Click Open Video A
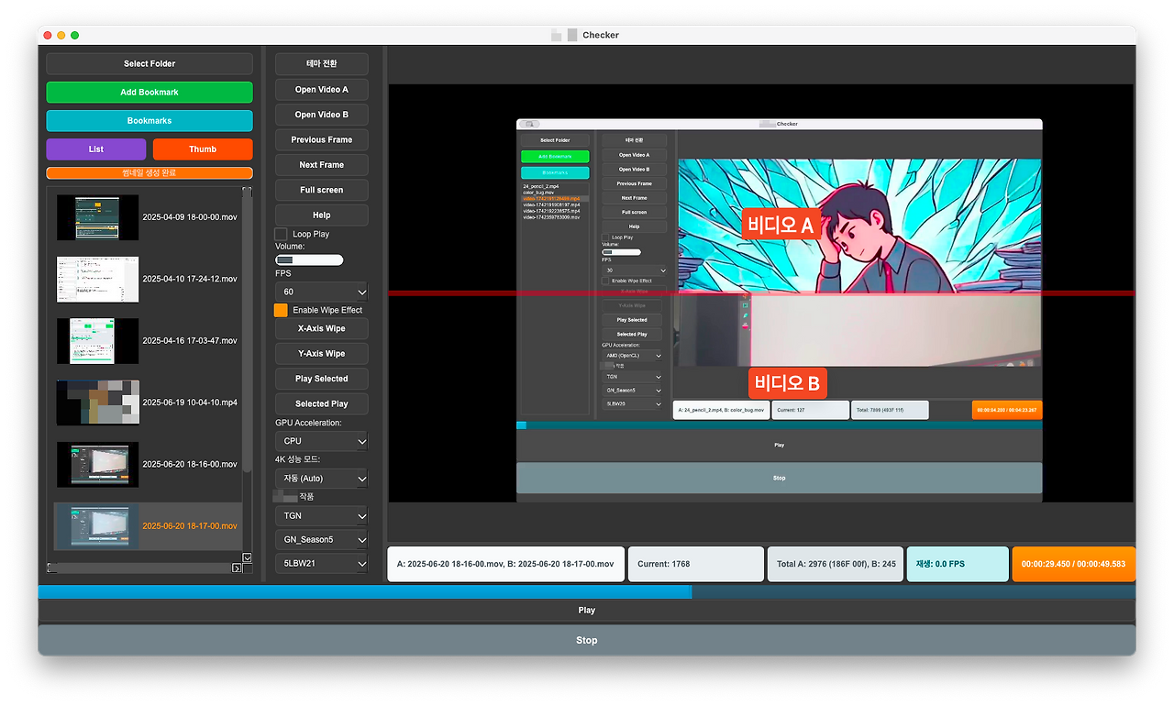Image resolution: width=1174 pixels, height=706 pixels. pos(322,90)
